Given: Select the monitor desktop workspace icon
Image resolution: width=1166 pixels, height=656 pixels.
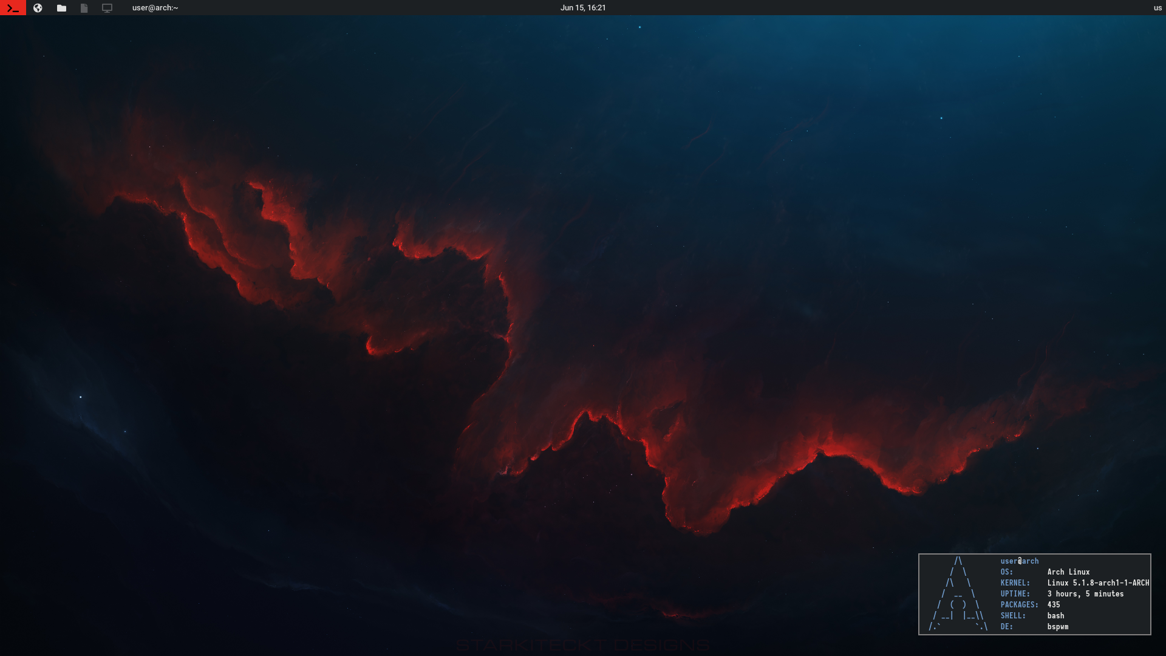Looking at the screenshot, I should (x=107, y=8).
